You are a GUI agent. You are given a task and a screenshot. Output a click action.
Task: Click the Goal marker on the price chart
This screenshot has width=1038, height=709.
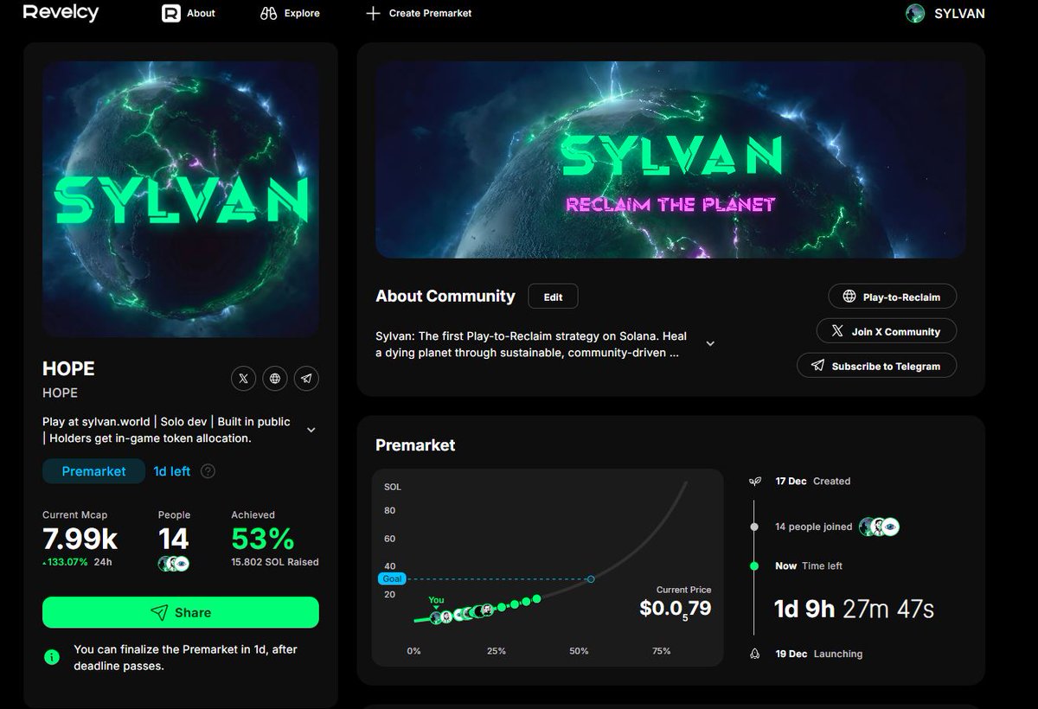click(x=391, y=578)
